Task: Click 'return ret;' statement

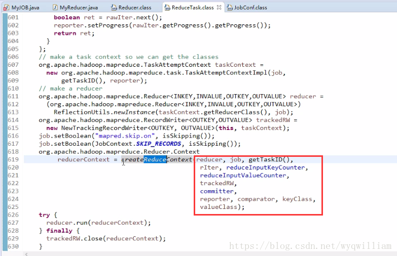Action: point(74,33)
